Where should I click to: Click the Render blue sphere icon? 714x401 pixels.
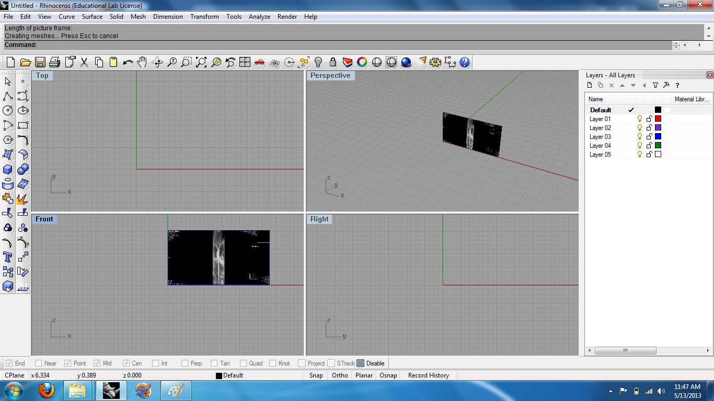406,62
